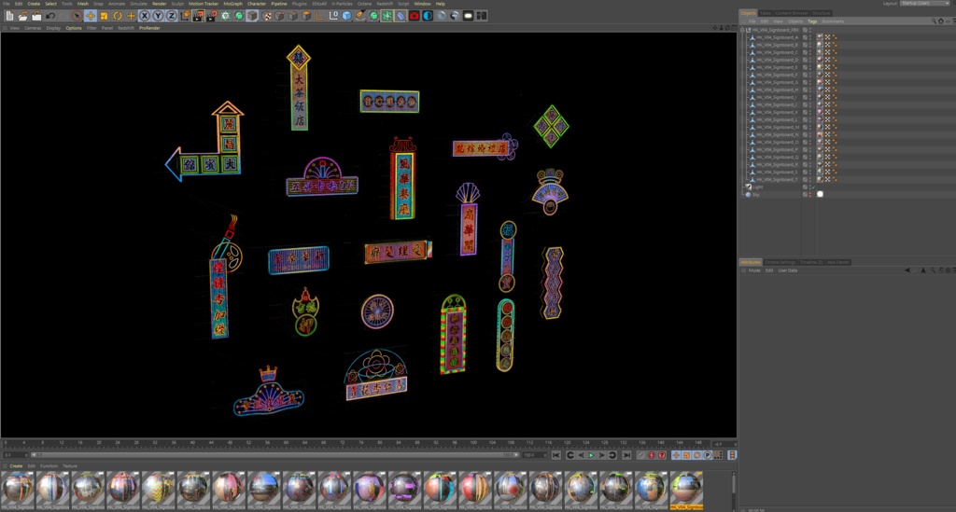Open the MoGraph menu
Screen dimensions: 956x512
point(232,4)
